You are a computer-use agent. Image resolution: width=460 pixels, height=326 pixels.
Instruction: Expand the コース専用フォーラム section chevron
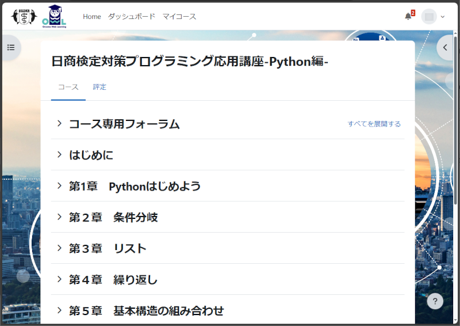pyautogui.click(x=59, y=123)
